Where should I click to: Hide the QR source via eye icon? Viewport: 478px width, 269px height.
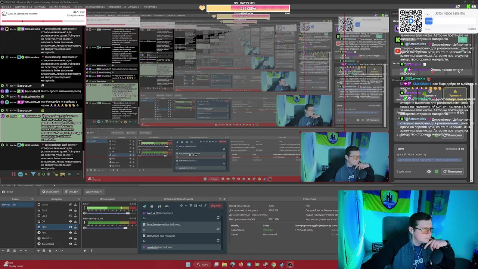[71, 222]
